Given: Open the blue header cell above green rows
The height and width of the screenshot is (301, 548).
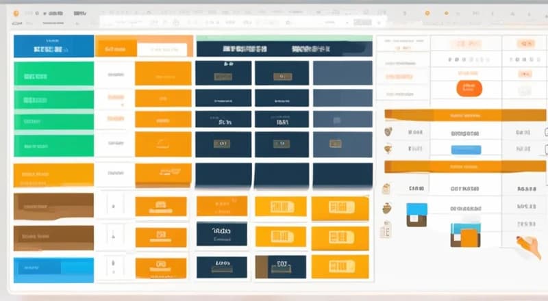Looking at the screenshot, I should pyautogui.click(x=53, y=47).
